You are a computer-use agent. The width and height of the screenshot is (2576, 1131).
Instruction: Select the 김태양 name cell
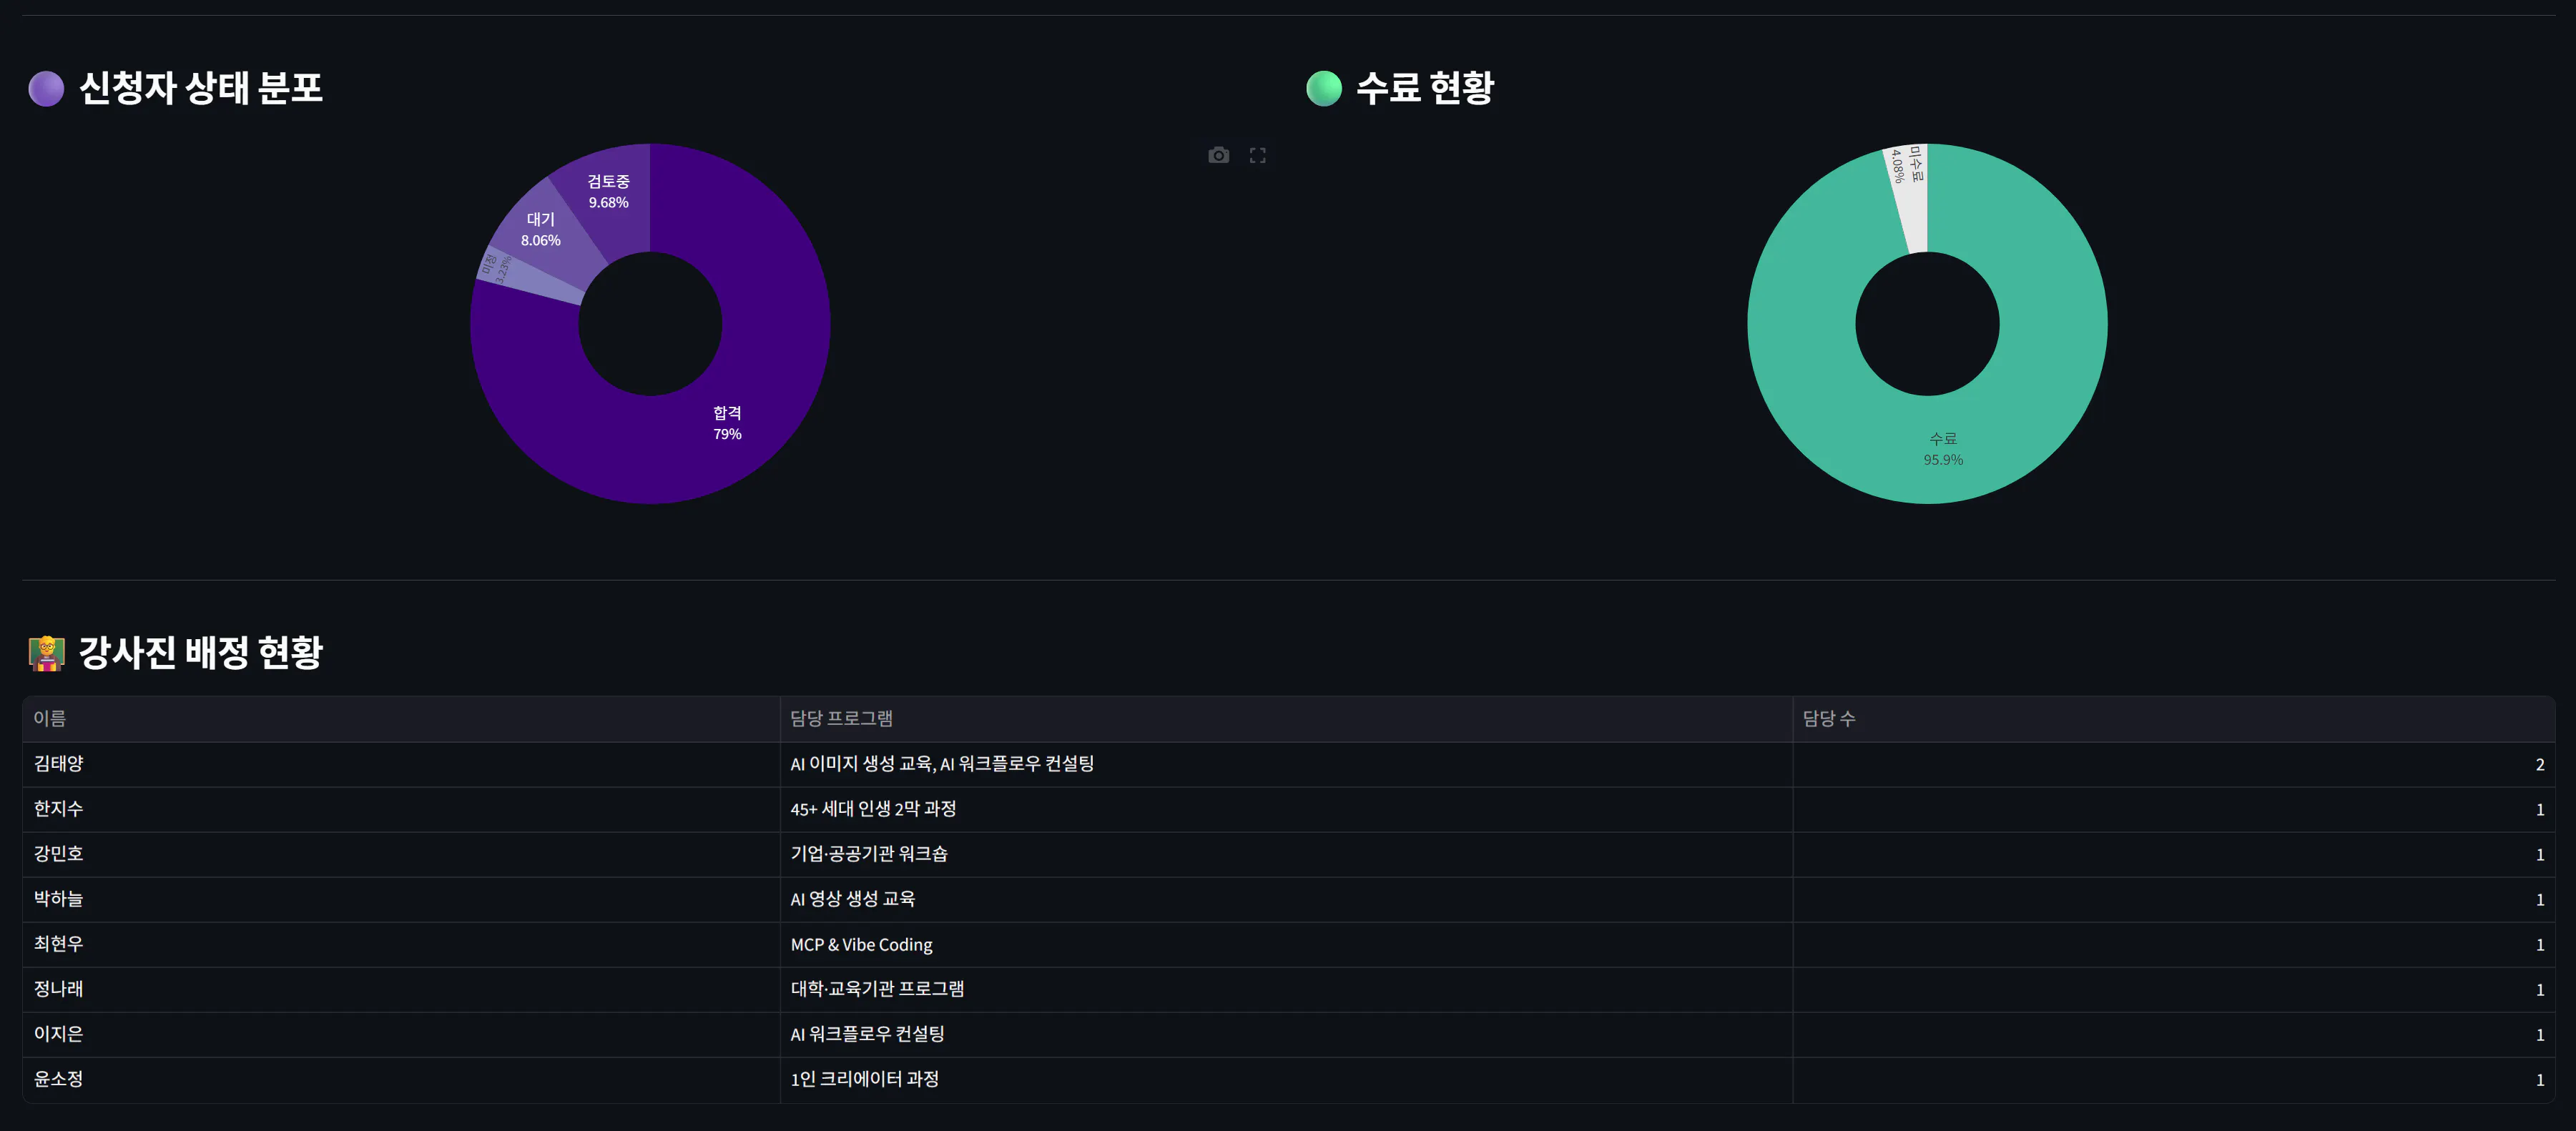click(59, 764)
